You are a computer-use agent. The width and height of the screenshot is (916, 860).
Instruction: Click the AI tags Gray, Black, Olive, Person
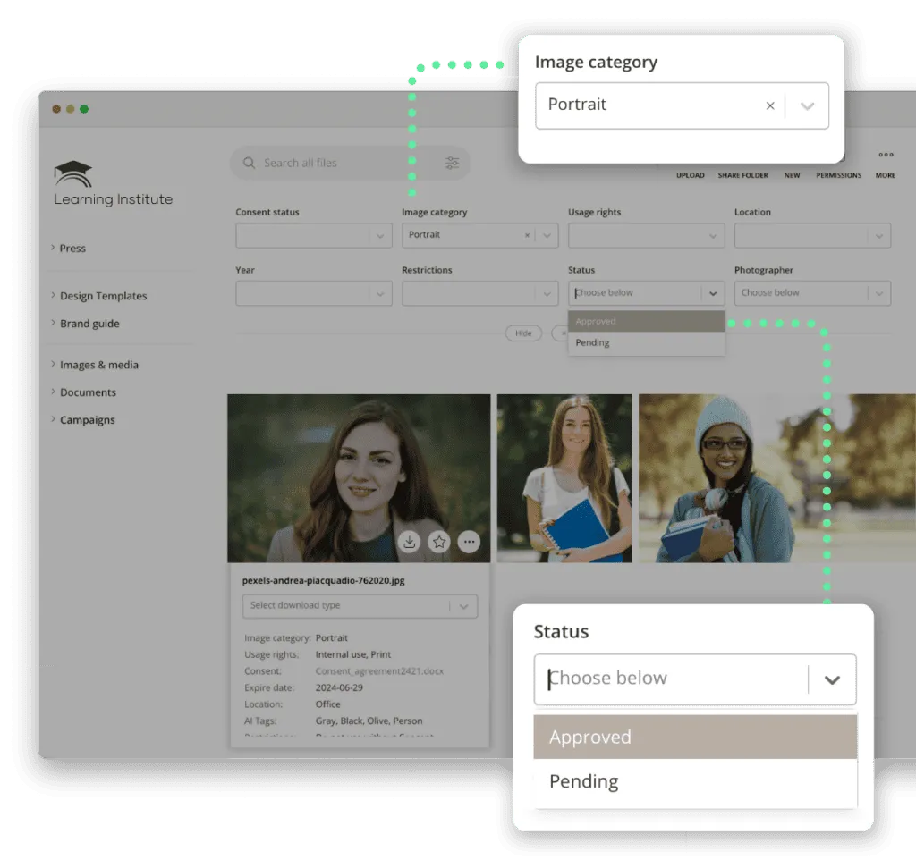point(369,721)
